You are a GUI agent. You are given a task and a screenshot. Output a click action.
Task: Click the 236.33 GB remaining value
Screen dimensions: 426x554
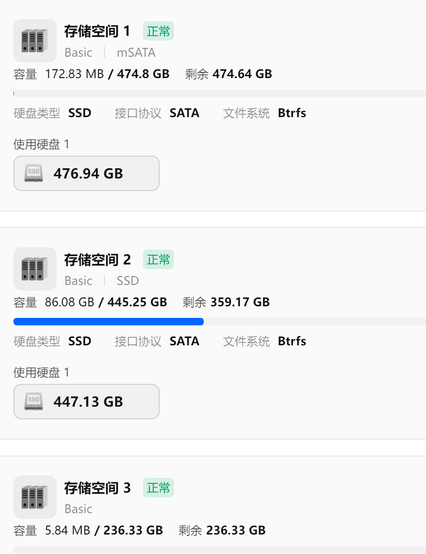(x=235, y=530)
